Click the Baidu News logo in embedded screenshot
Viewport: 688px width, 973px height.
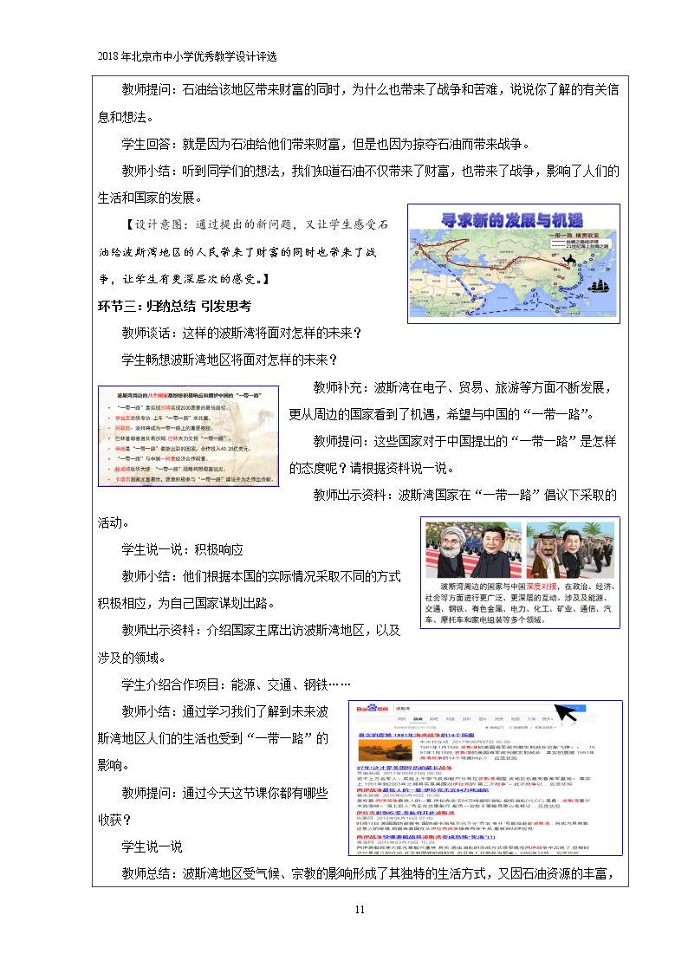tap(373, 708)
